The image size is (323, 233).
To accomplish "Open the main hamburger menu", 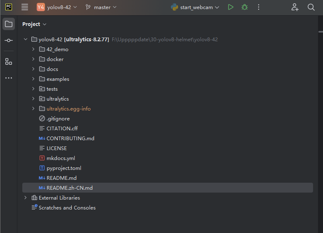I will 25,7.
